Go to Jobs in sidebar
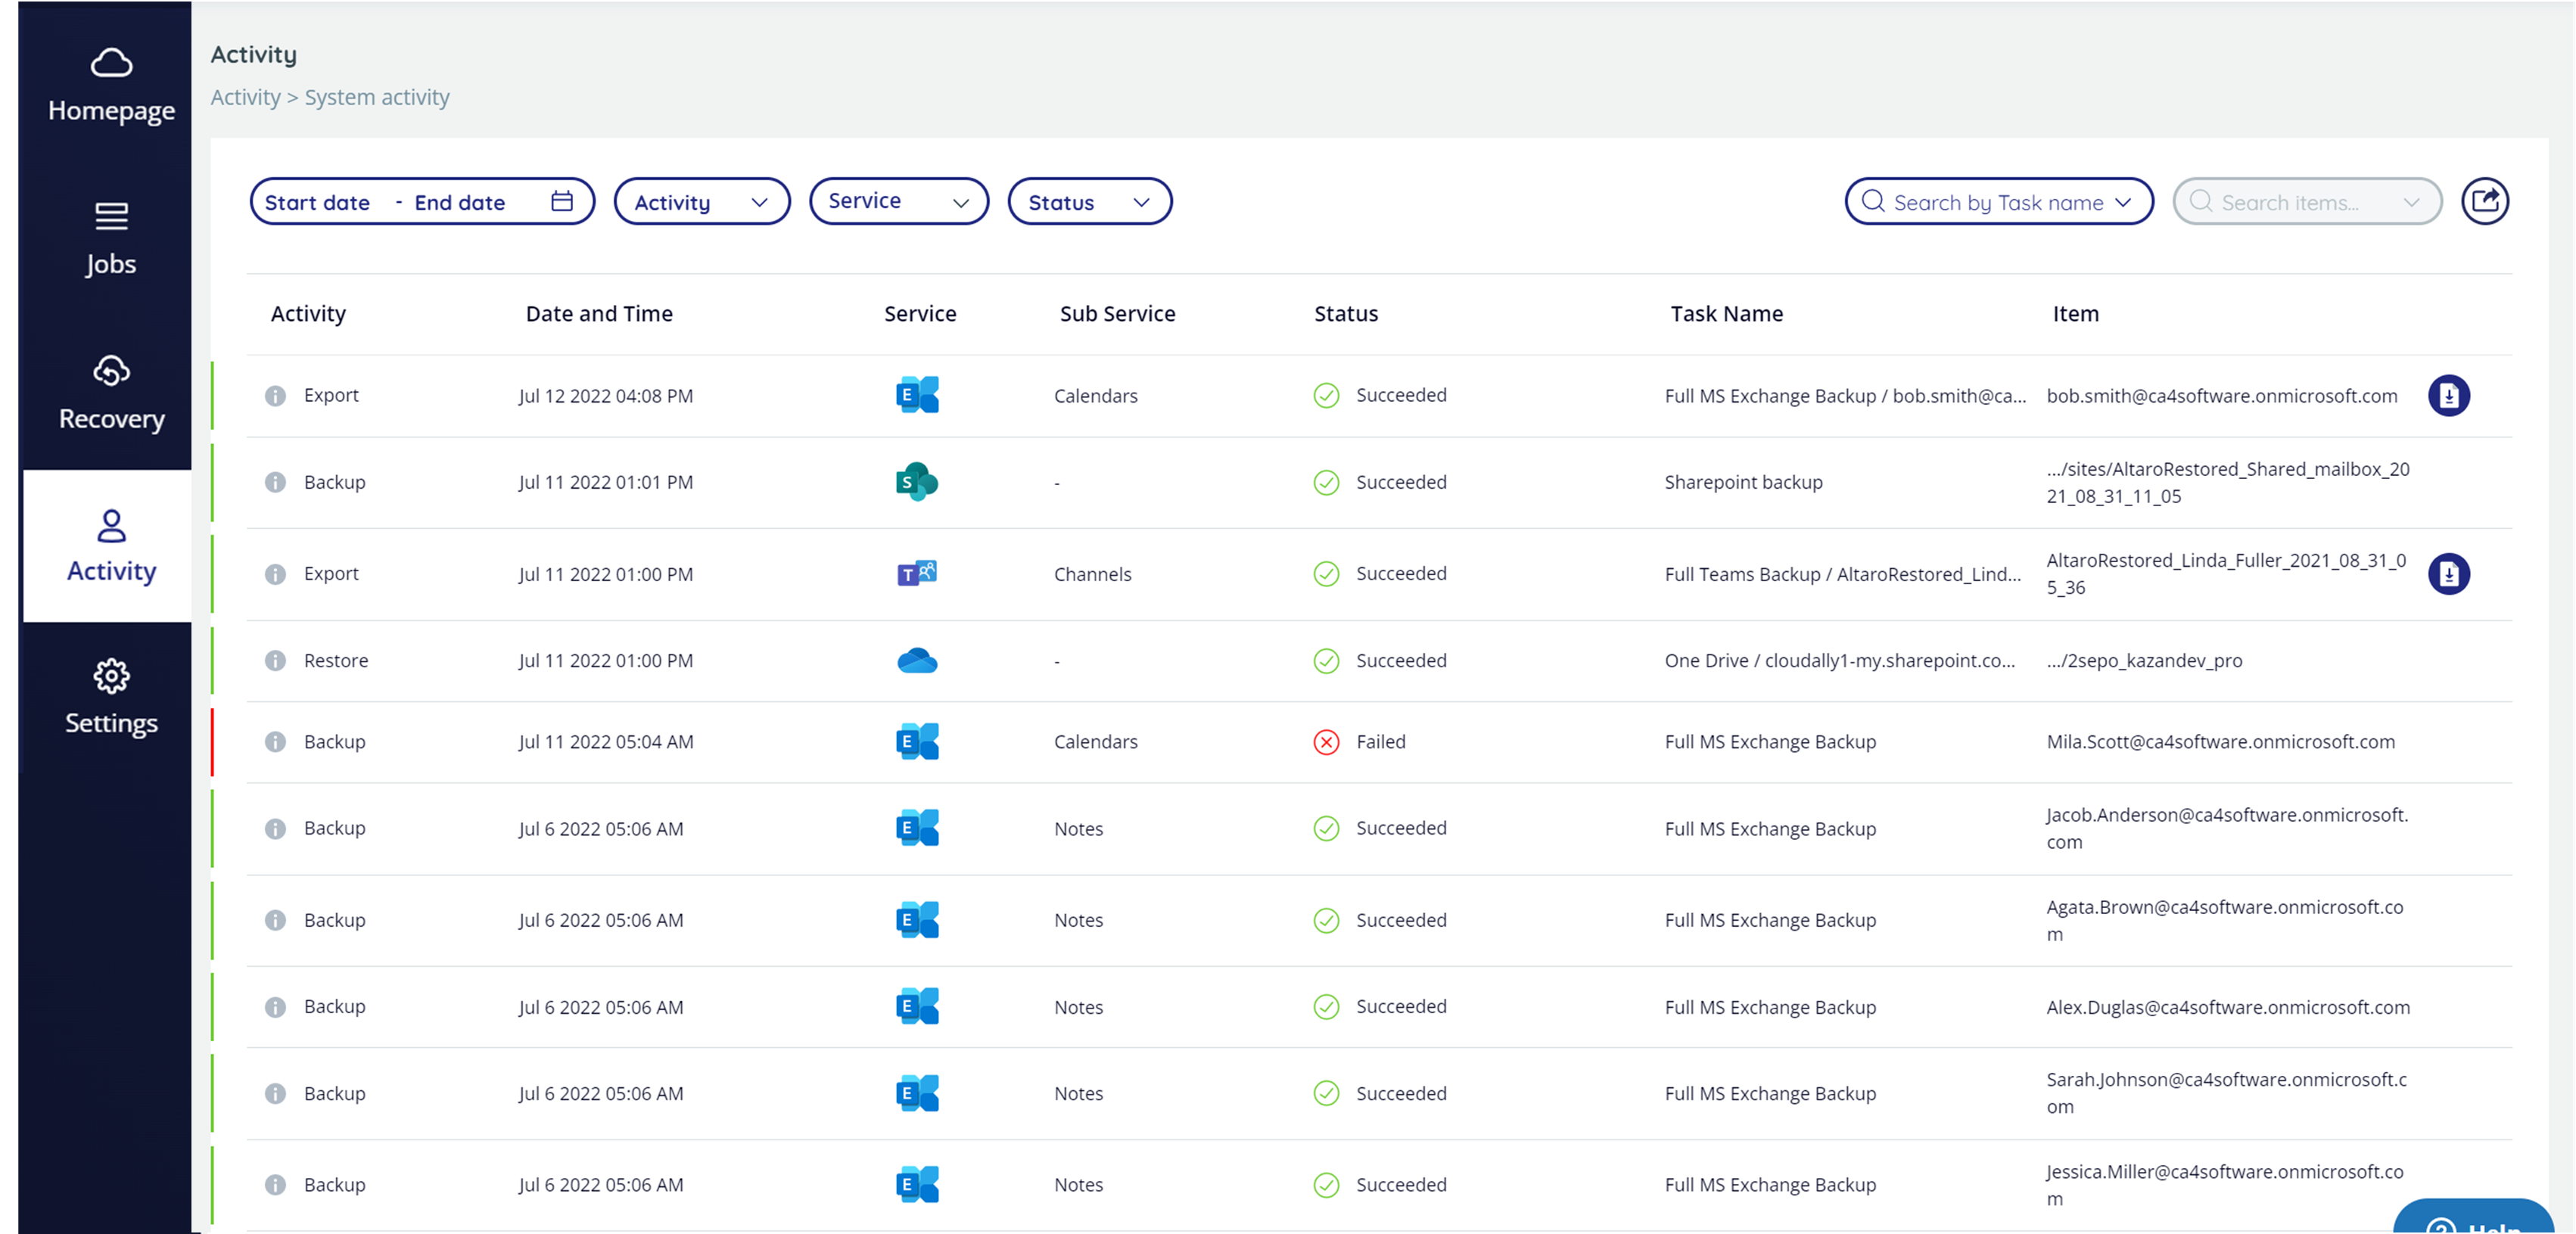Image resolution: width=2576 pixels, height=1234 pixels. click(110, 238)
